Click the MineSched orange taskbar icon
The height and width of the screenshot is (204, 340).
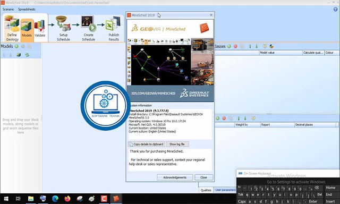(x=116, y=199)
